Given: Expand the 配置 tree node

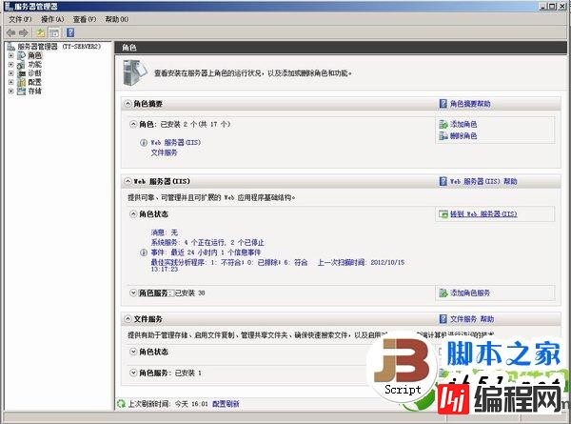Looking at the screenshot, I should (x=10, y=82).
